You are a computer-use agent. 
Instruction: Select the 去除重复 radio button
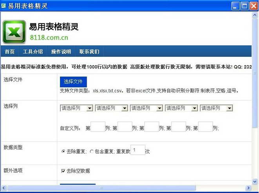(63, 151)
